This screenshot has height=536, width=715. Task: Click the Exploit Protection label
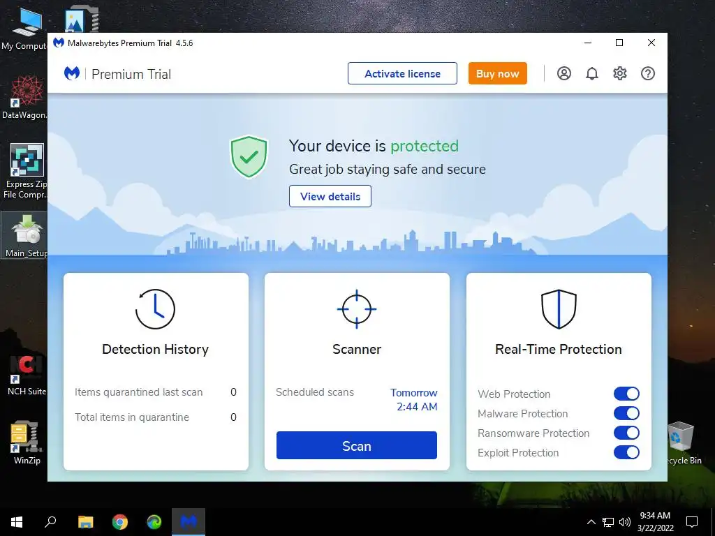point(518,452)
